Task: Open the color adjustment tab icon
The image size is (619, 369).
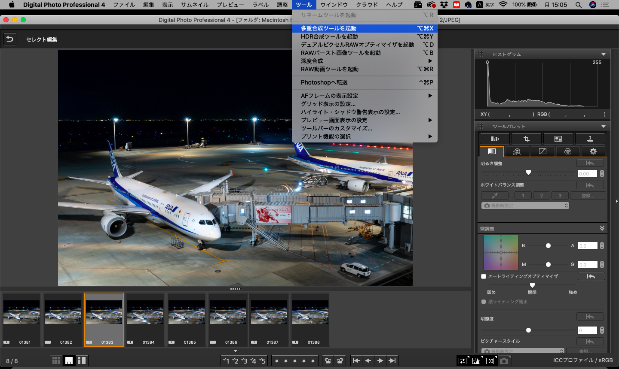Action: point(567,151)
